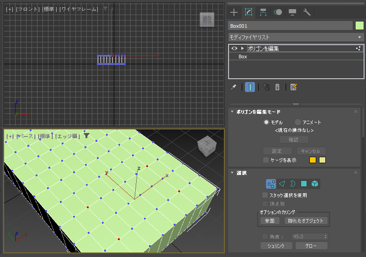The image size is (366, 257).
Task: Click the 角度 spinner arrows
Action: [x=326, y=236]
